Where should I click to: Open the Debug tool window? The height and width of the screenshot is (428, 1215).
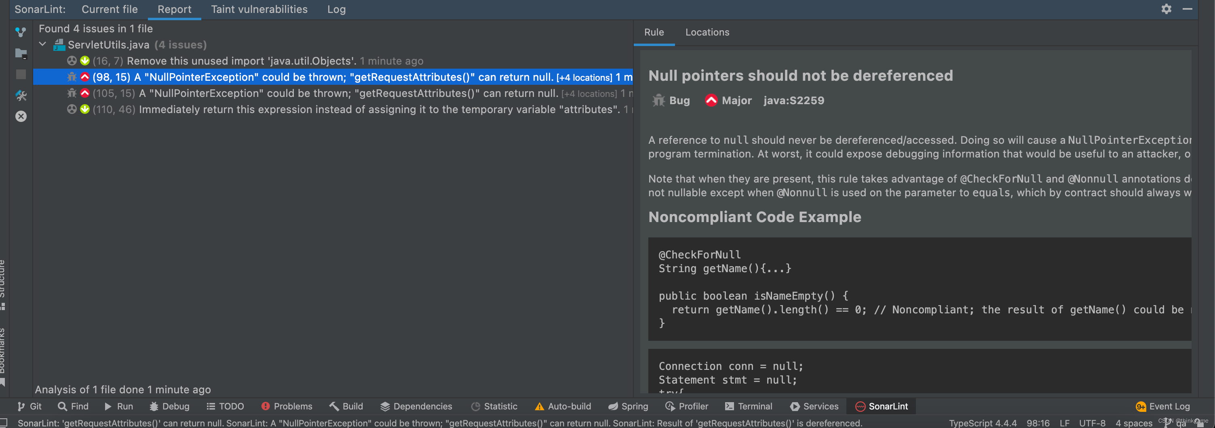(169, 406)
